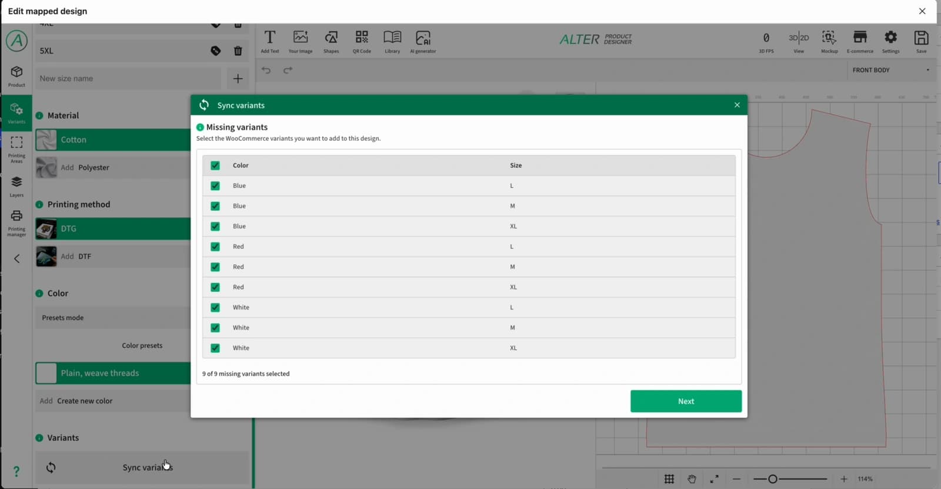Toggle the grid icon in bottom bar
Viewport: 941px width, 489px height.
tap(669, 479)
